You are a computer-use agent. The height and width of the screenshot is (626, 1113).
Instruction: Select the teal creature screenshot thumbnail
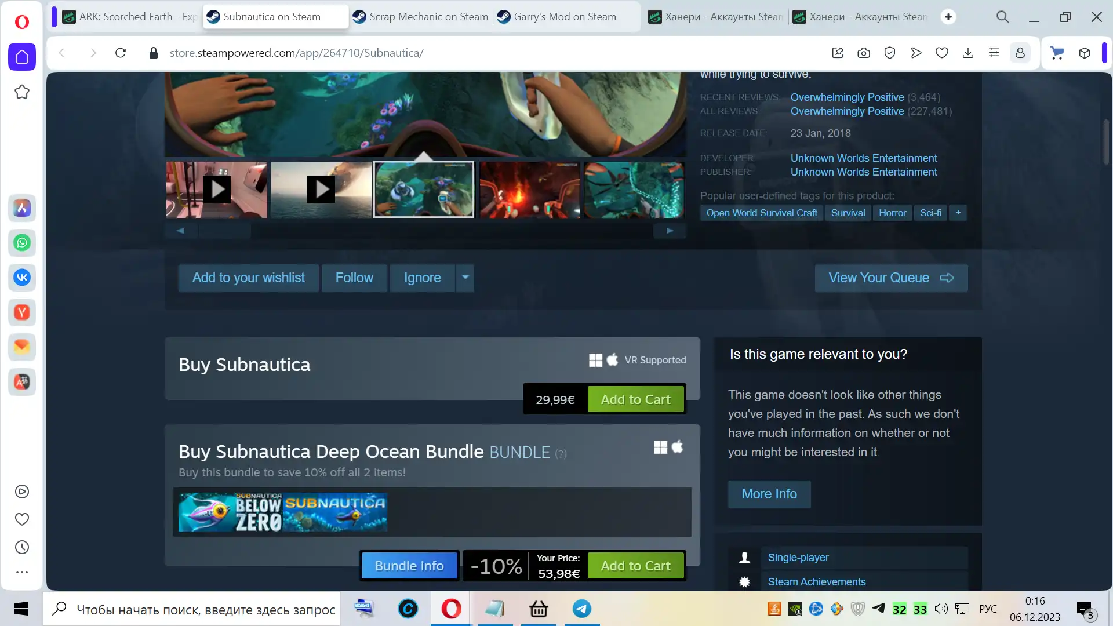tap(634, 190)
